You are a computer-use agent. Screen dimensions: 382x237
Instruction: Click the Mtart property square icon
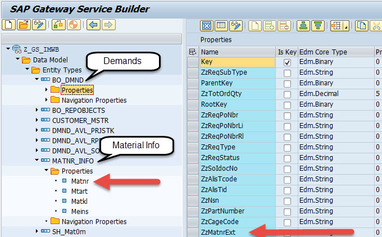pyautogui.click(x=64, y=191)
